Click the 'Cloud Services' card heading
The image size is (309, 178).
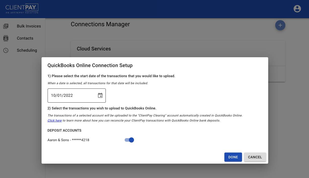[x=94, y=49]
